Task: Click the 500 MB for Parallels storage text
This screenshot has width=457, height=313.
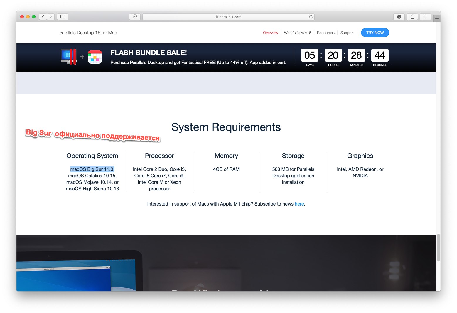Action: pyautogui.click(x=293, y=176)
